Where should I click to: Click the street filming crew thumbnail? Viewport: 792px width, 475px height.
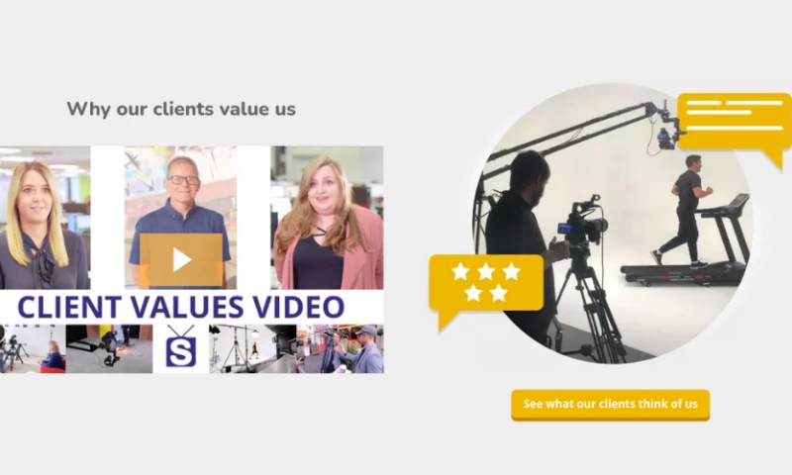click(340, 348)
